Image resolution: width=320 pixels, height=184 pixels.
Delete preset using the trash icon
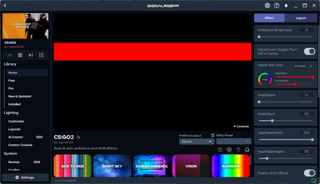point(238,150)
